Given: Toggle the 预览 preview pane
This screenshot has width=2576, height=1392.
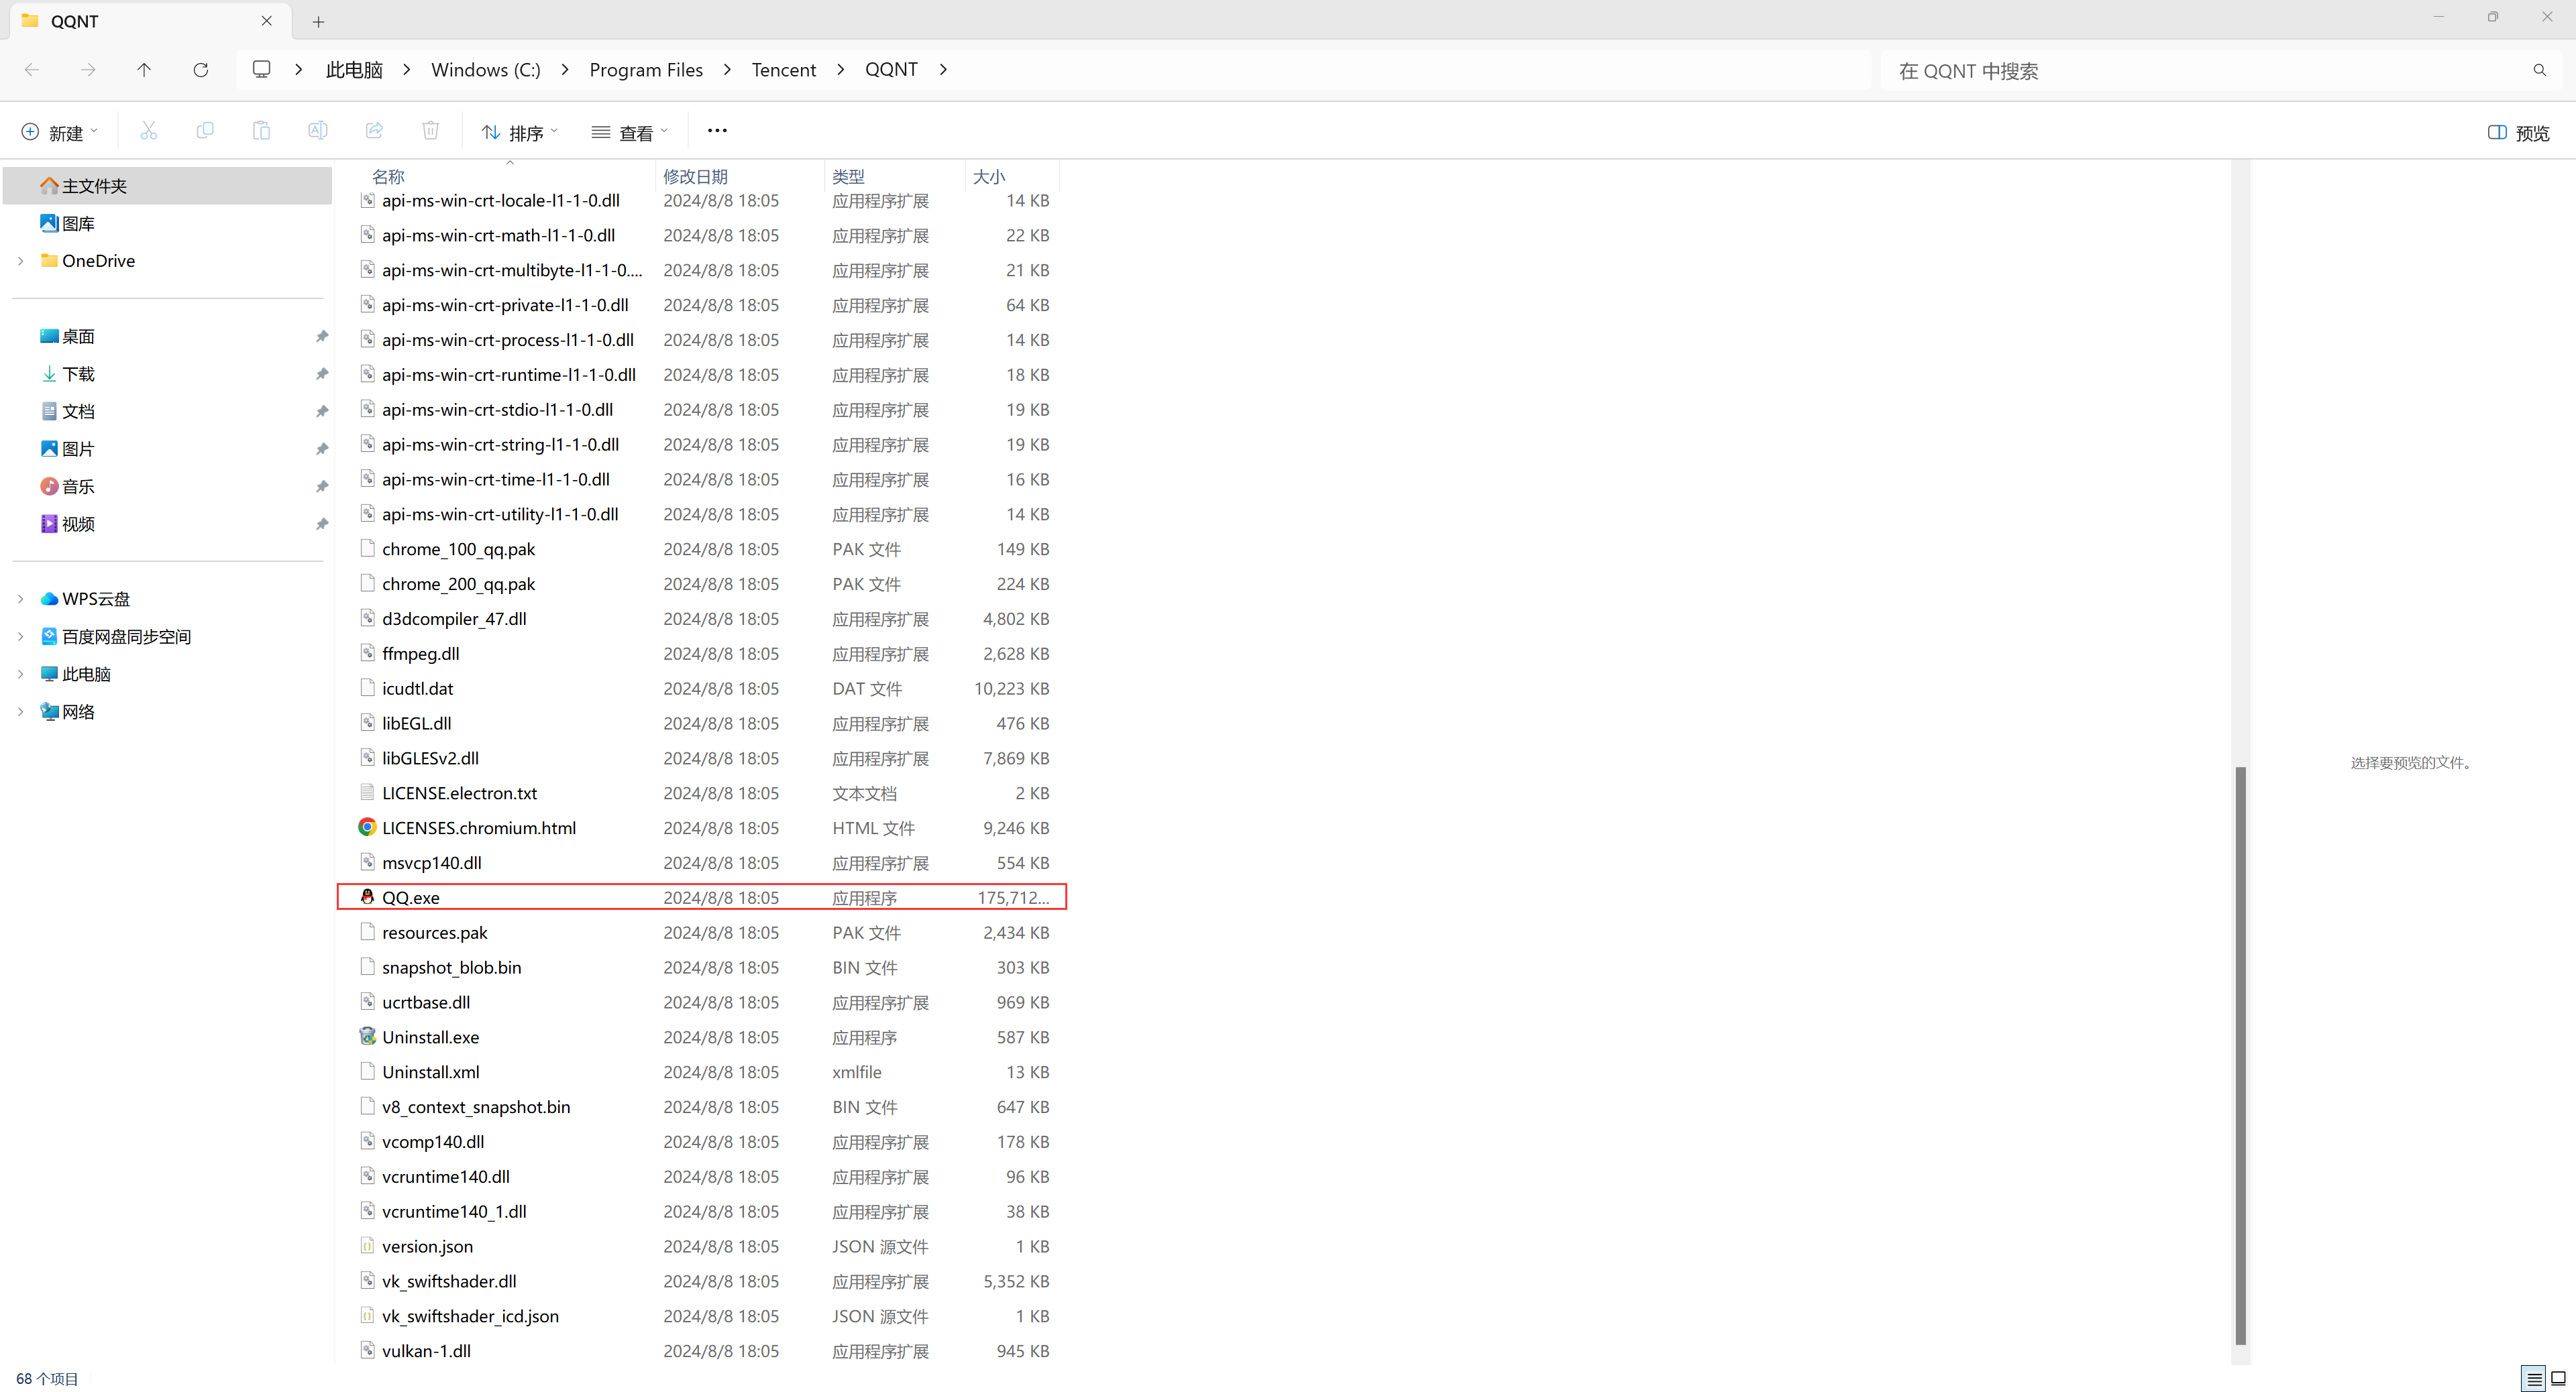Looking at the screenshot, I should coord(2518,133).
